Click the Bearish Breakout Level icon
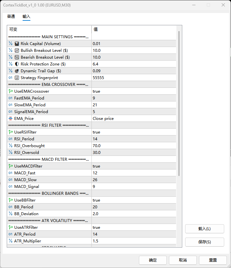This screenshot has height=268, width=231. click(17, 57)
